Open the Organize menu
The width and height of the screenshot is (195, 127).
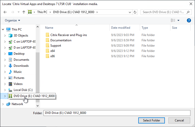(x=12, y=20)
